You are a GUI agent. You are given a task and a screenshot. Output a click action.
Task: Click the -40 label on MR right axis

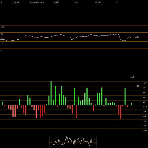coord(144,116)
